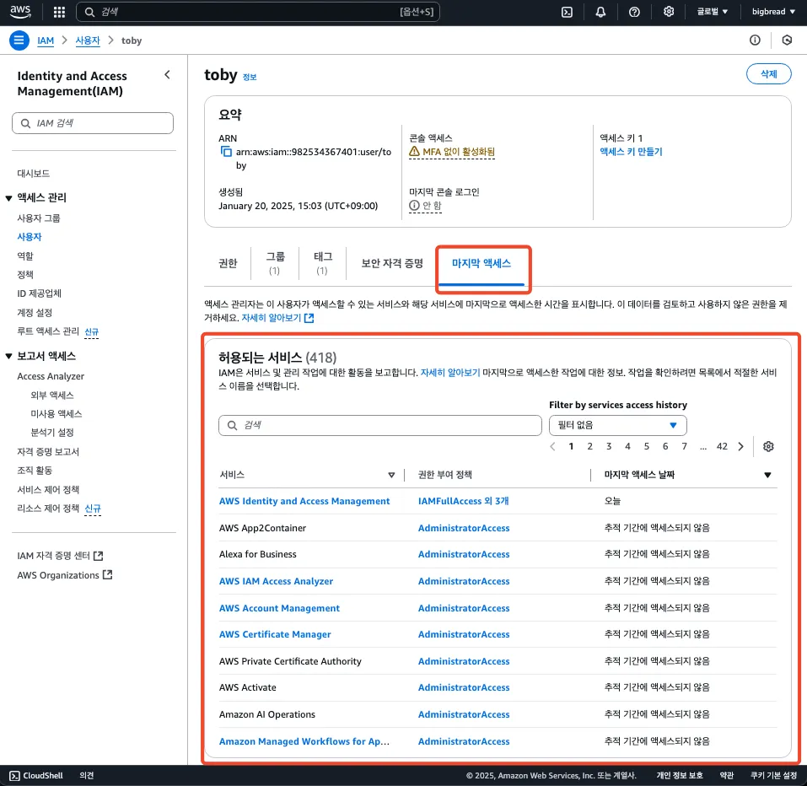Sort by 마지막 액세스 날짜 column arrow

click(767, 475)
